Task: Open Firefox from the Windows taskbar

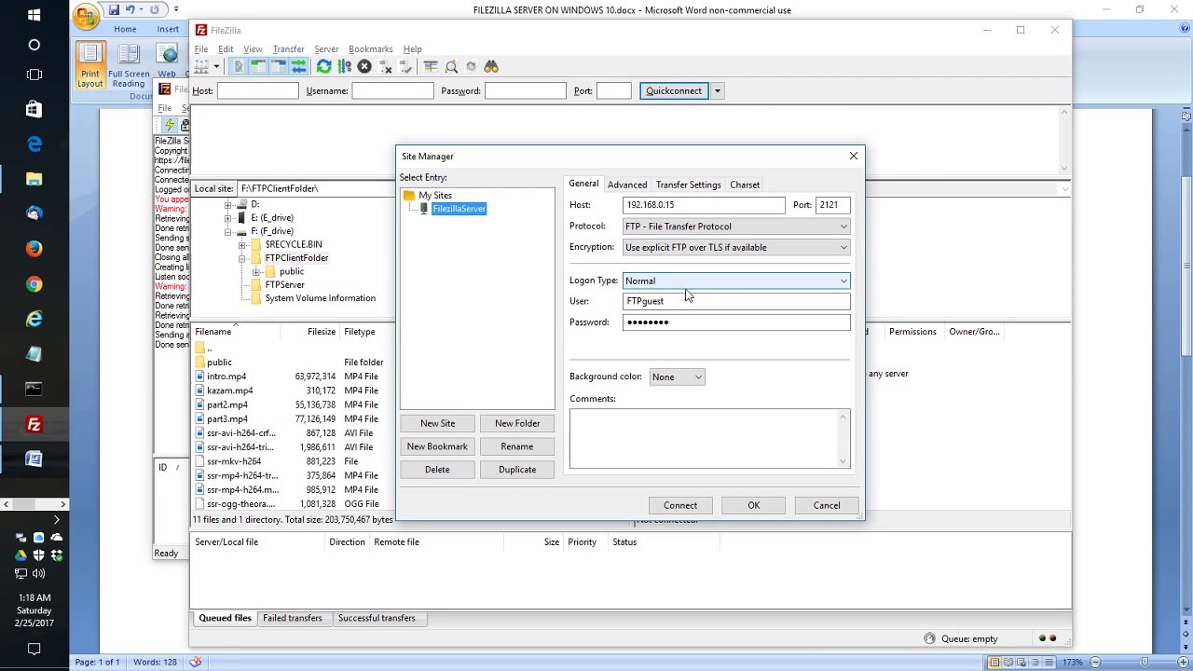Action: pos(34,249)
